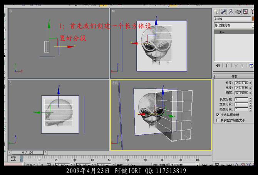Screen dimensions: 258x175
Task: Click the 宽度分段 value field
Action: 241,104
